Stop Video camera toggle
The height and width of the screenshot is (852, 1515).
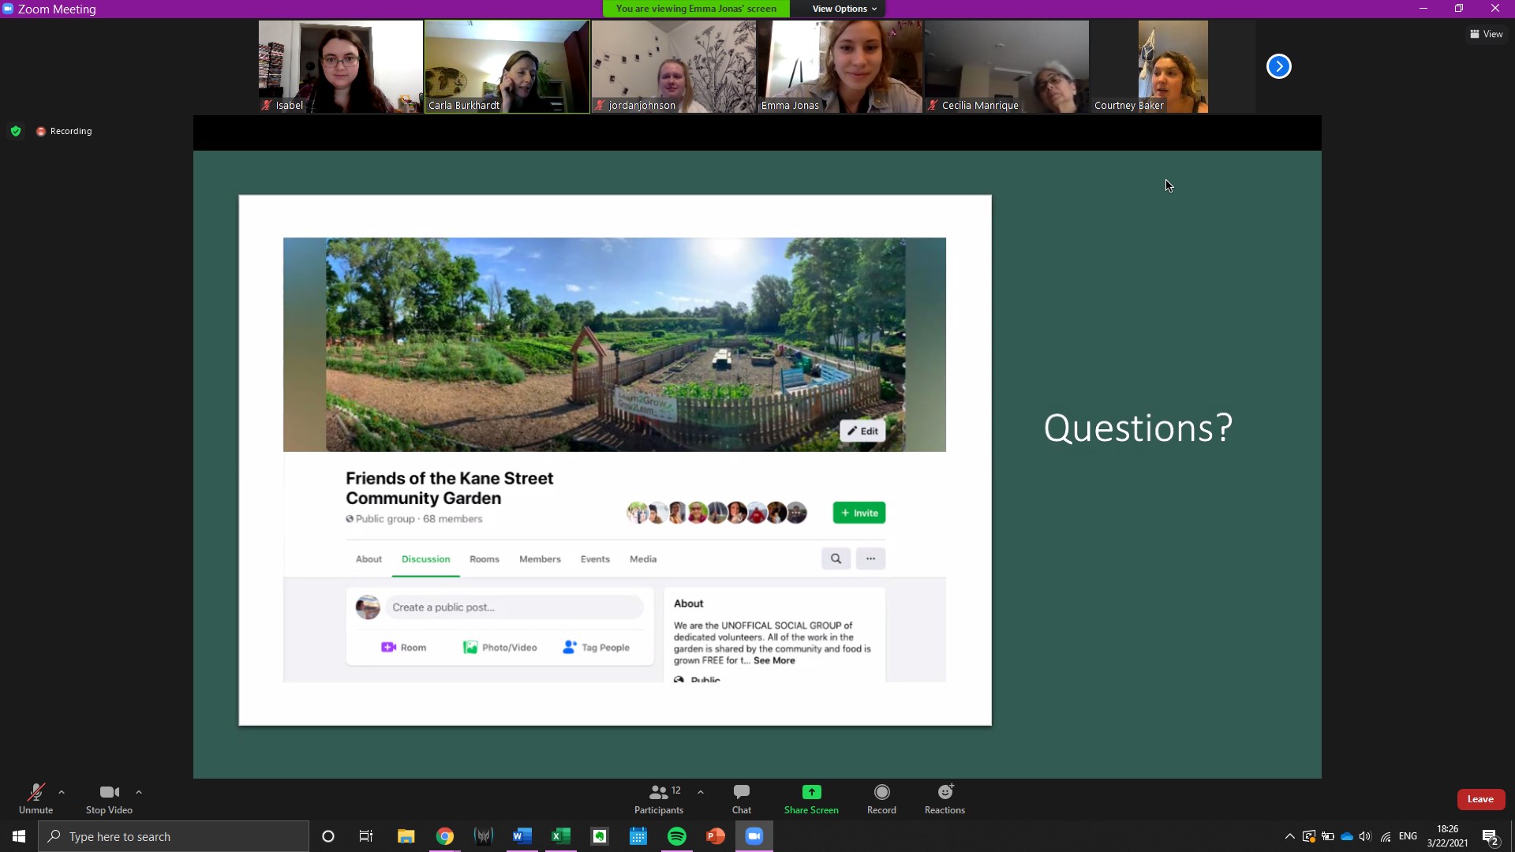pos(109,798)
